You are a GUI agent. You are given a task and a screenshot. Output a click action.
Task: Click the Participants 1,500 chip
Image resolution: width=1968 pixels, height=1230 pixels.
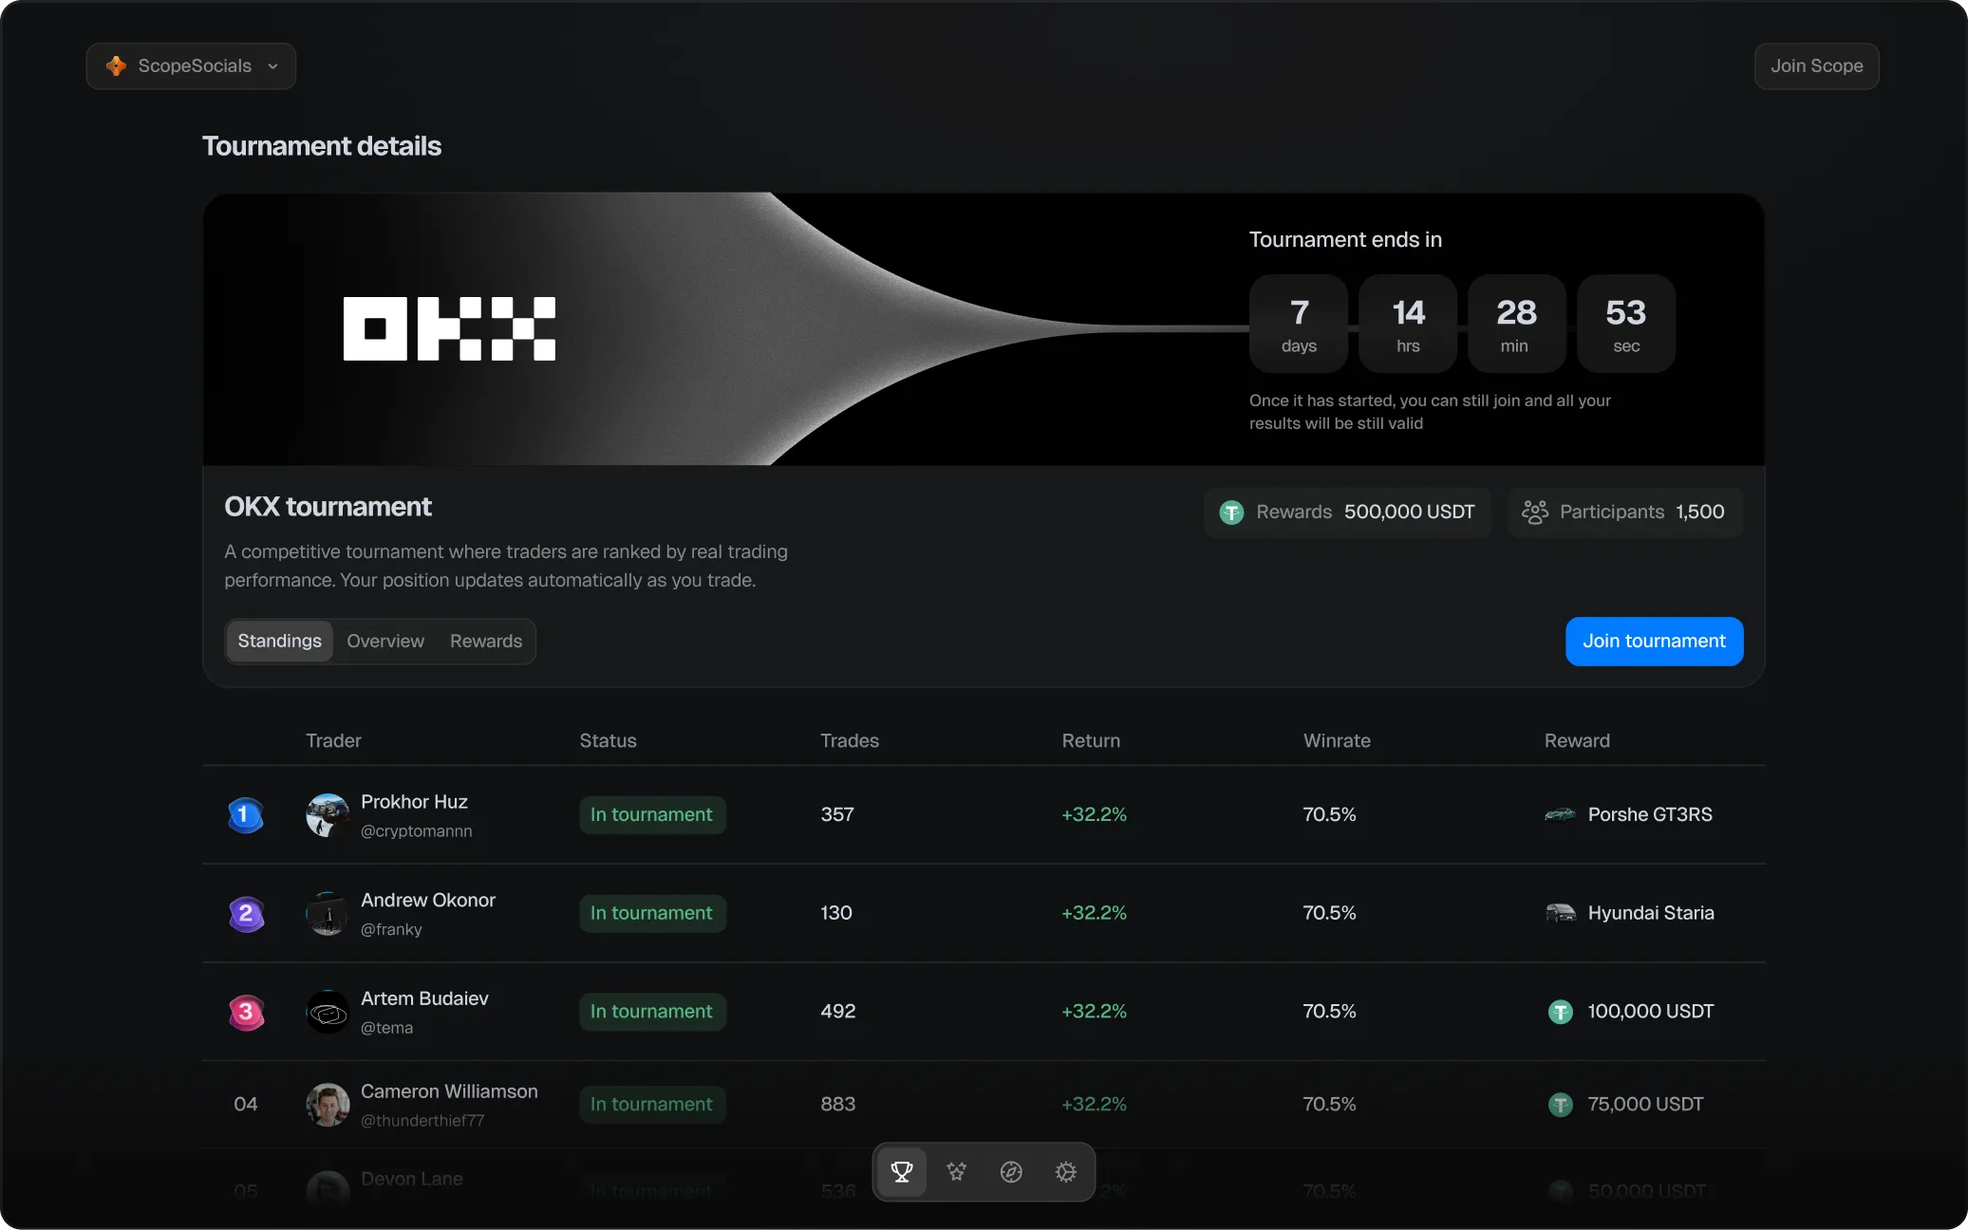click(x=1625, y=512)
